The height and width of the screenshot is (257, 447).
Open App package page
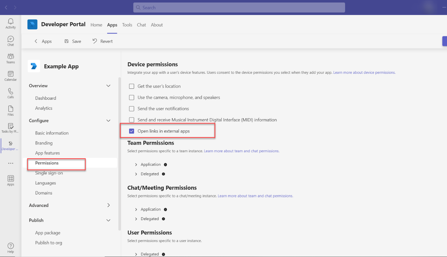48,233
